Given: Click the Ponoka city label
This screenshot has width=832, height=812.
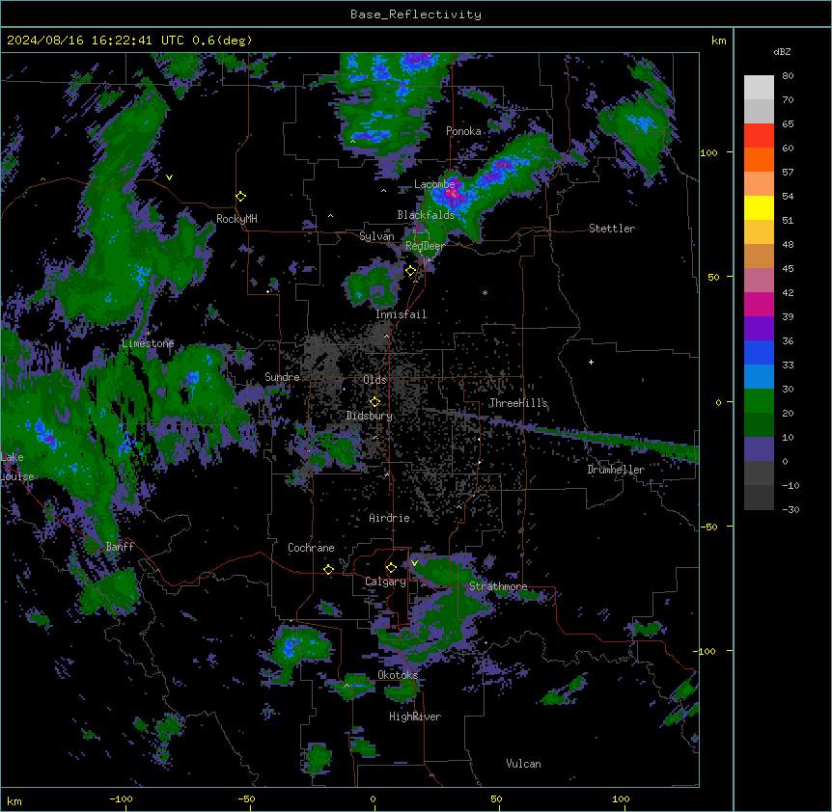Looking at the screenshot, I should click(x=463, y=131).
